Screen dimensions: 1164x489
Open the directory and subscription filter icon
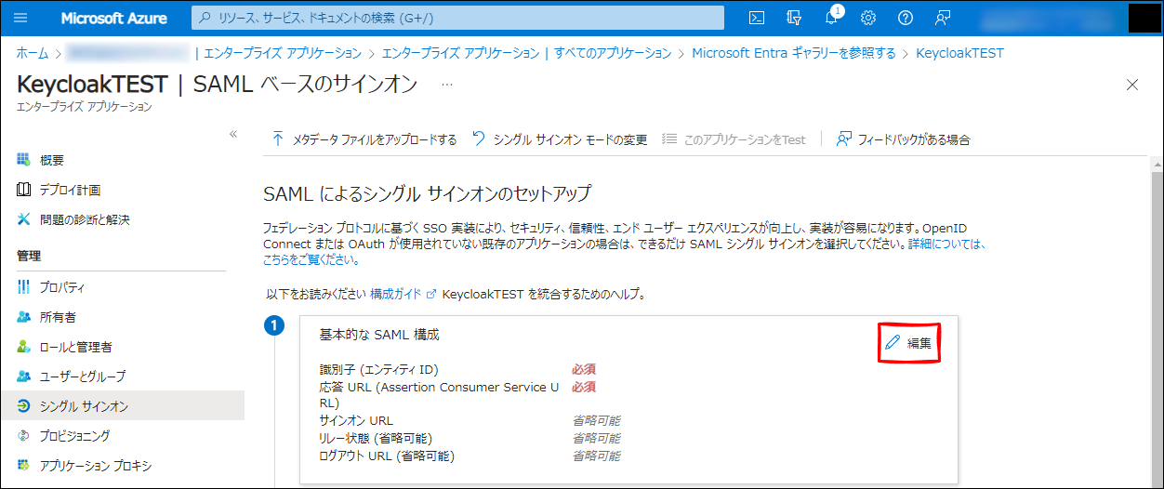tap(794, 18)
